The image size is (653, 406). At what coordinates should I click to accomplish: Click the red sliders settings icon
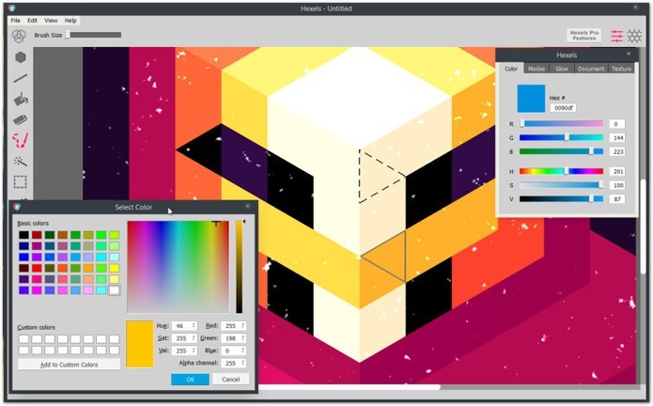(616, 36)
